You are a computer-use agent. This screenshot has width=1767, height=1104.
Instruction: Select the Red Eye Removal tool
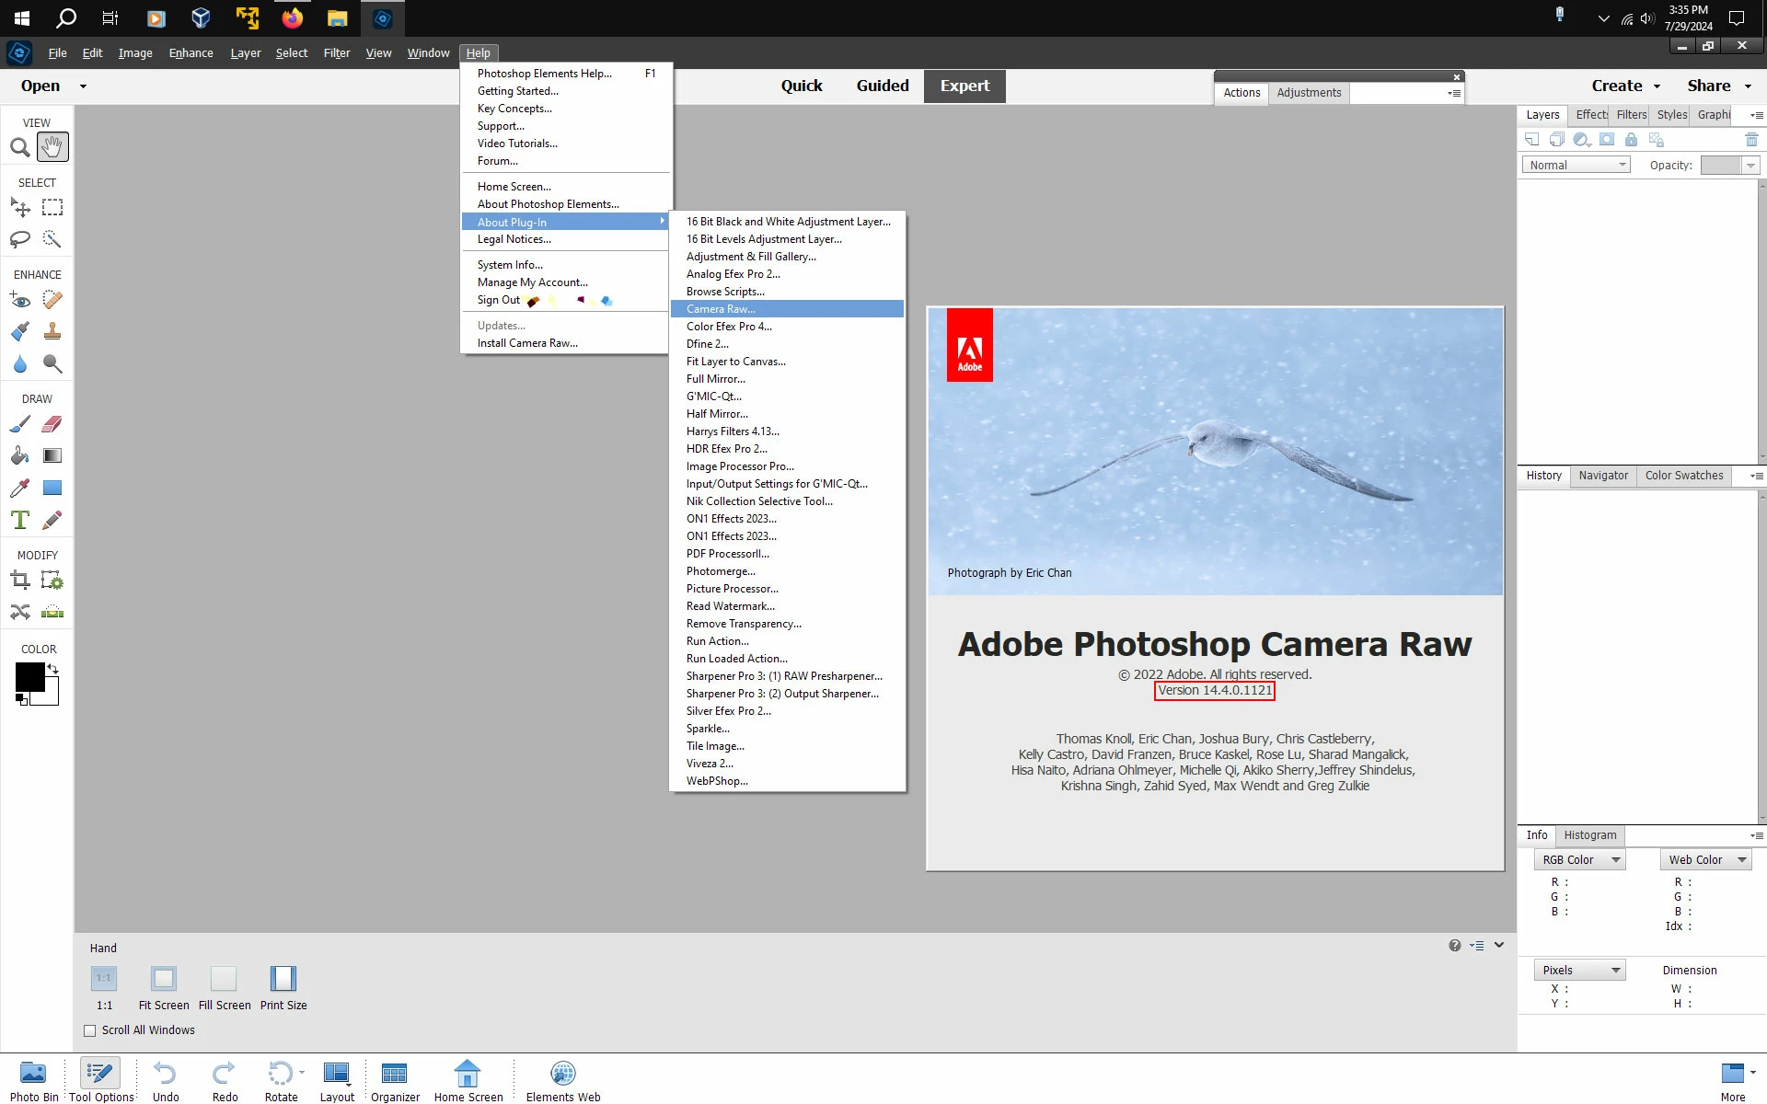[x=19, y=300]
